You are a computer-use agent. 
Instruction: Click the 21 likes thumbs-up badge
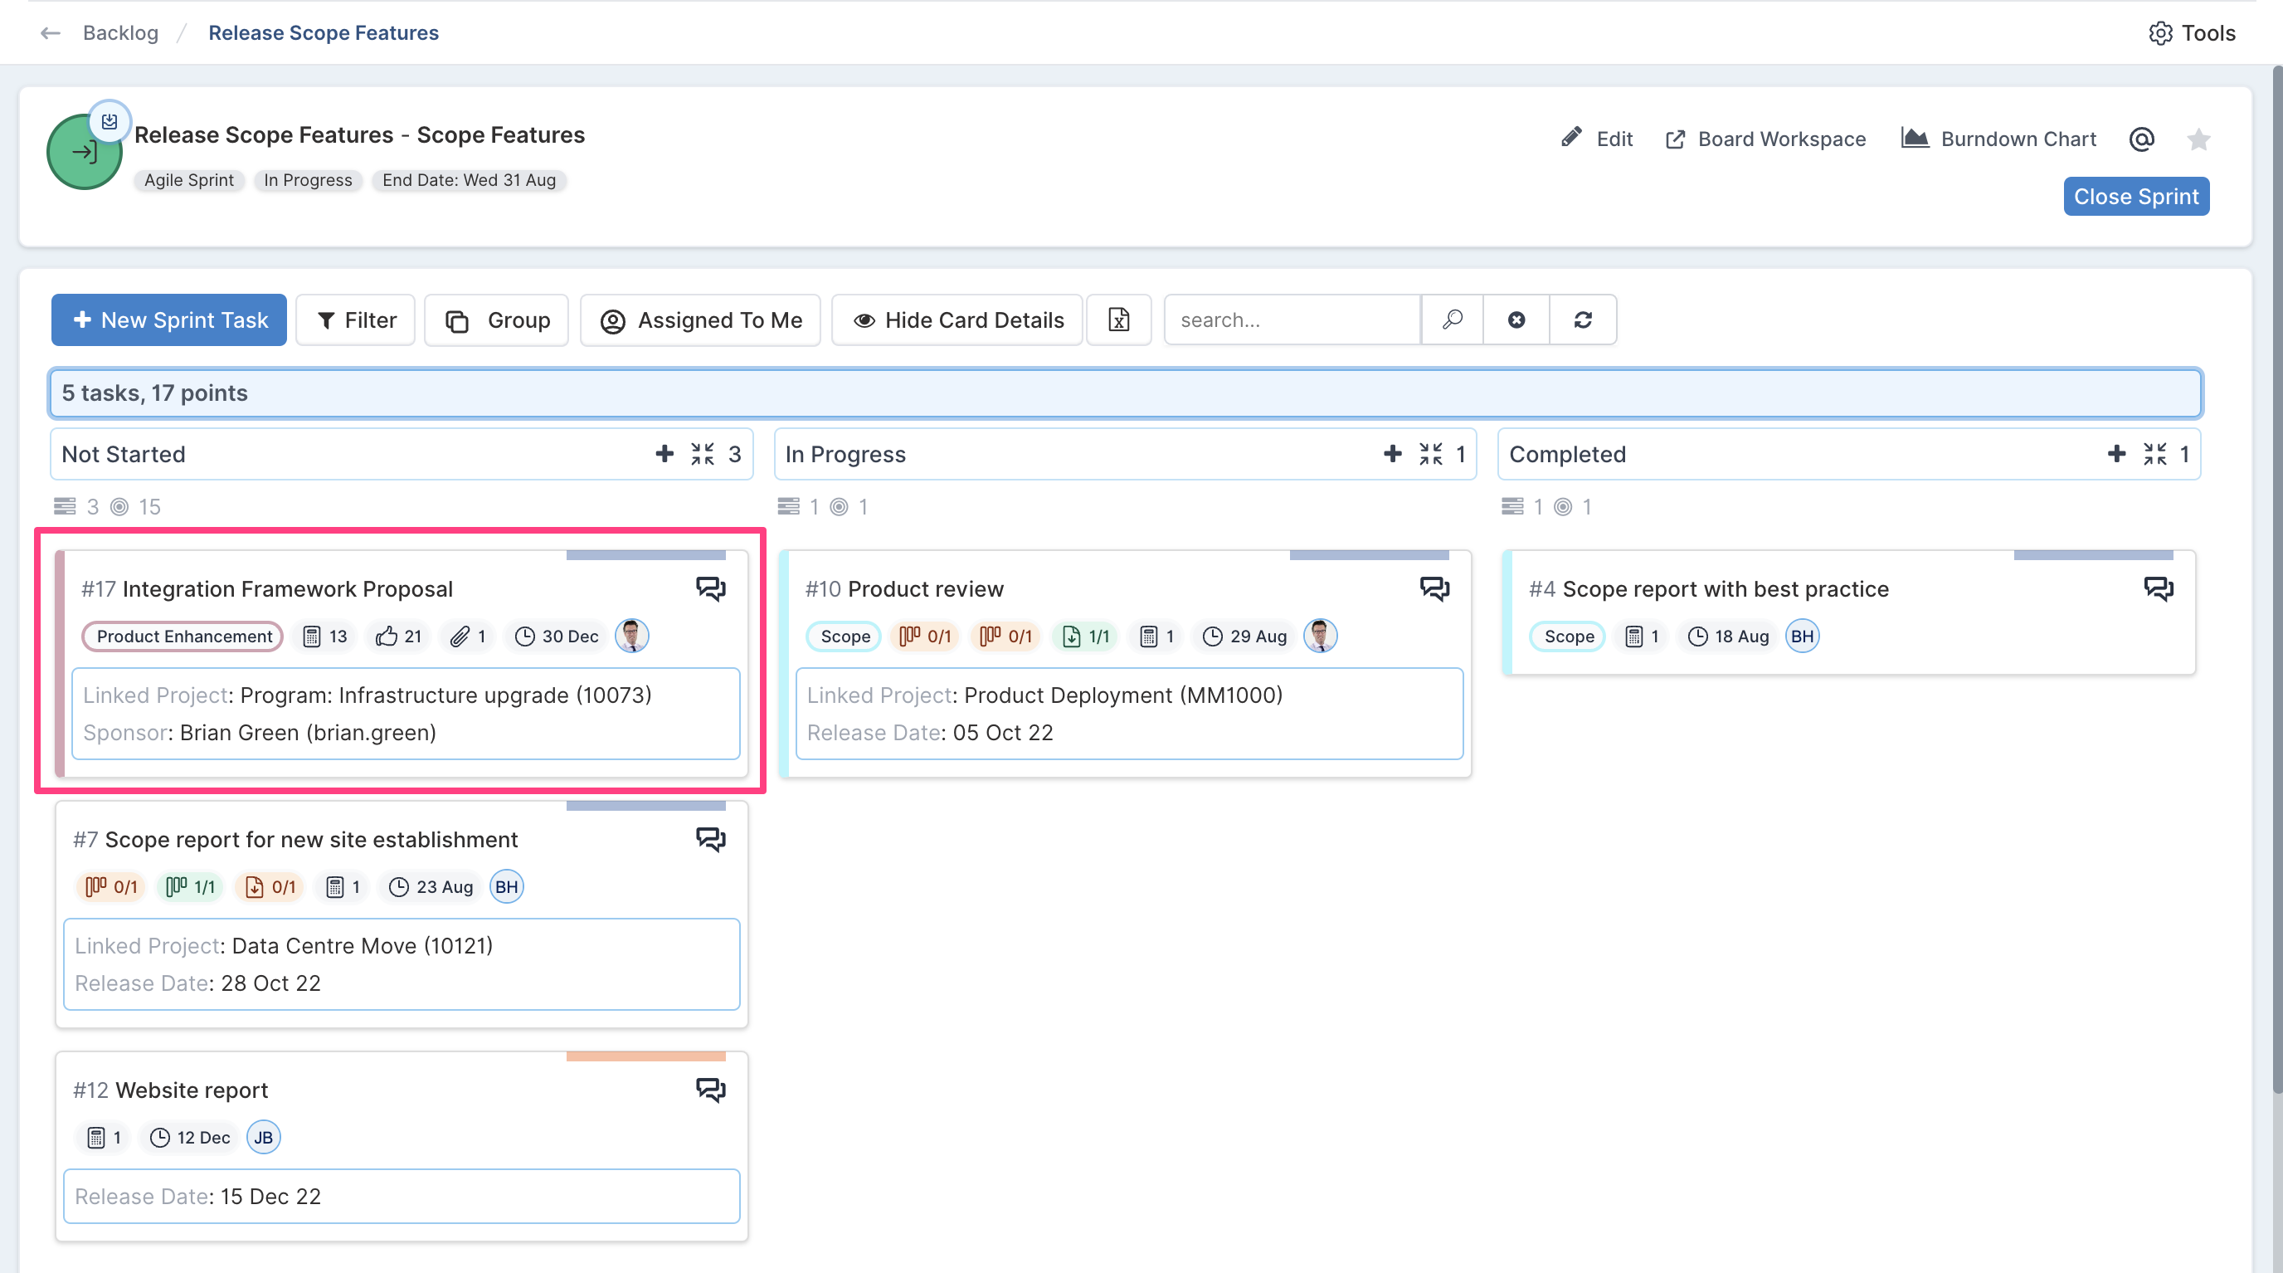398,636
